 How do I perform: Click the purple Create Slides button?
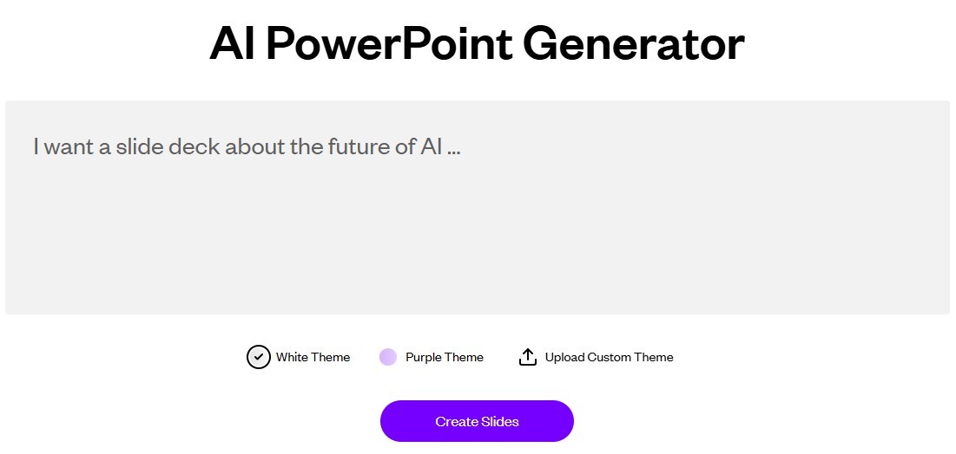pos(477,421)
